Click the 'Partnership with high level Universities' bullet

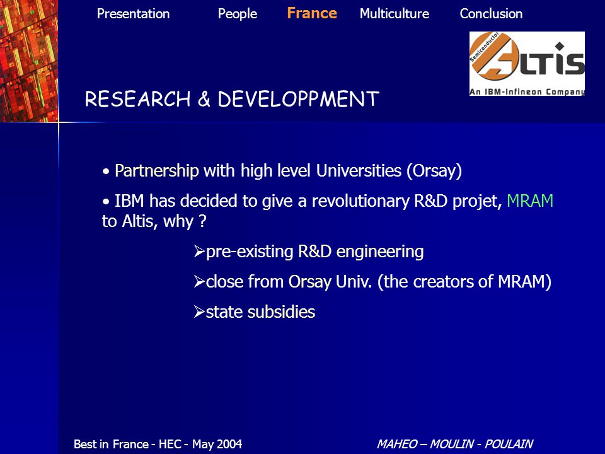(282, 171)
